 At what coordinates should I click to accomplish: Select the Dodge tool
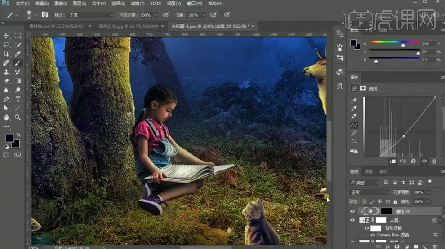coord(18,90)
